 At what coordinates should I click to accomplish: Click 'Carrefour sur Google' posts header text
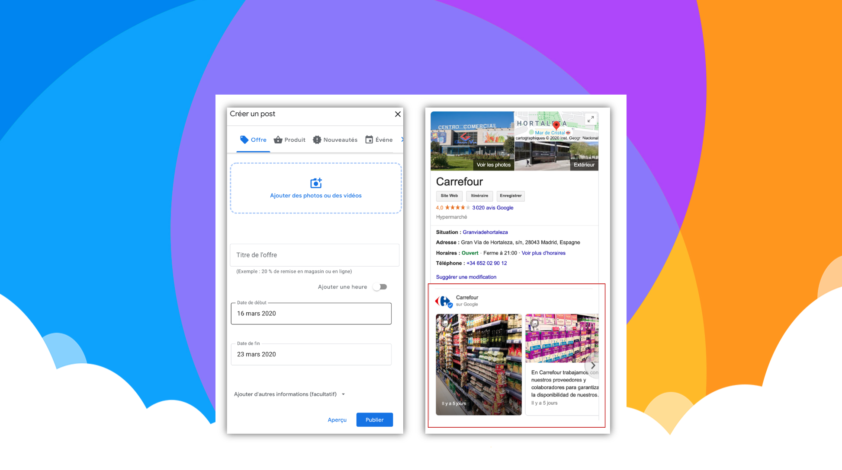click(x=467, y=301)
